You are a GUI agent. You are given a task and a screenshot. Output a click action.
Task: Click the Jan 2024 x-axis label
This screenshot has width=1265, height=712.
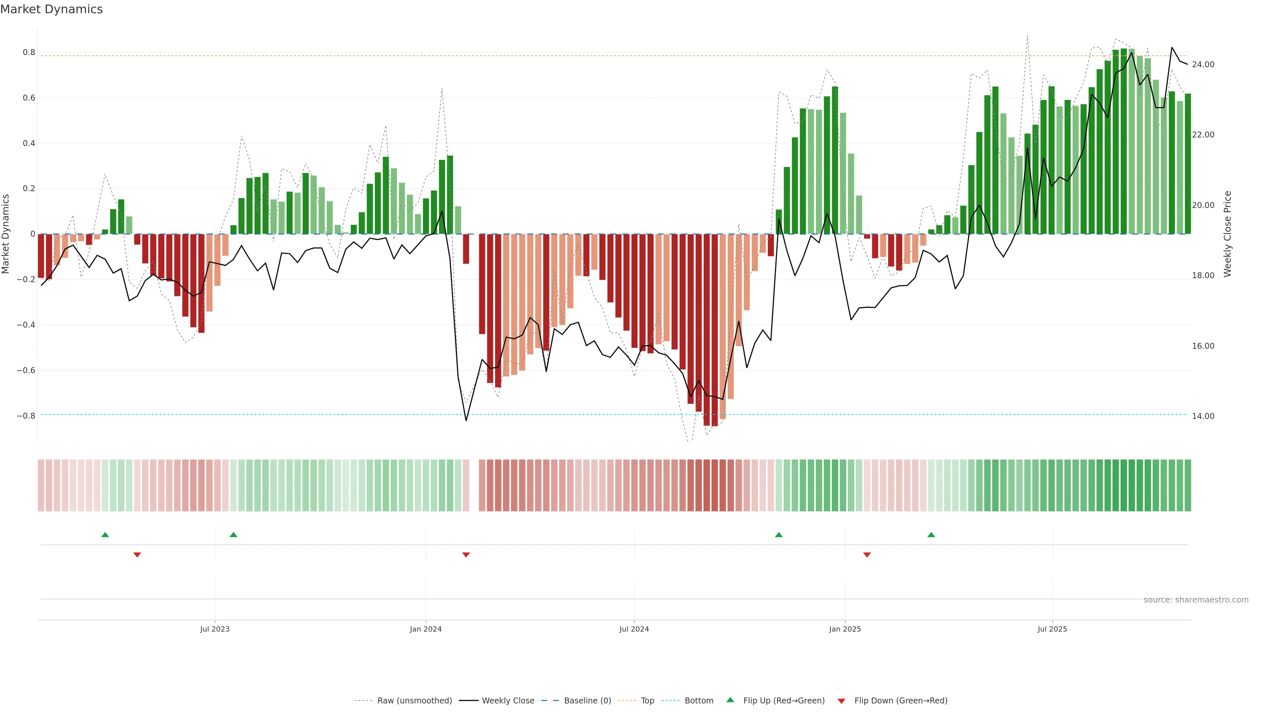point(426,629)
